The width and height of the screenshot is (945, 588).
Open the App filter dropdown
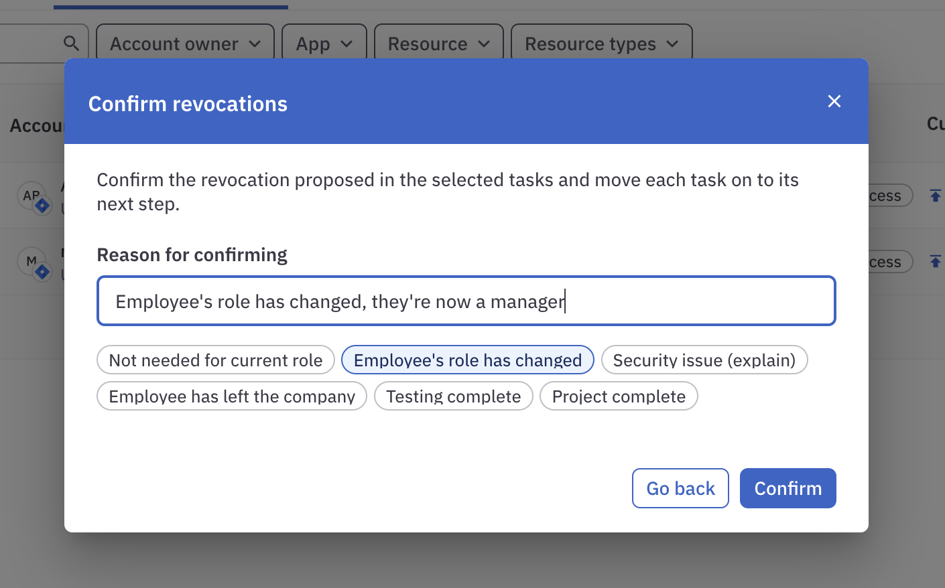pos(324,43)
